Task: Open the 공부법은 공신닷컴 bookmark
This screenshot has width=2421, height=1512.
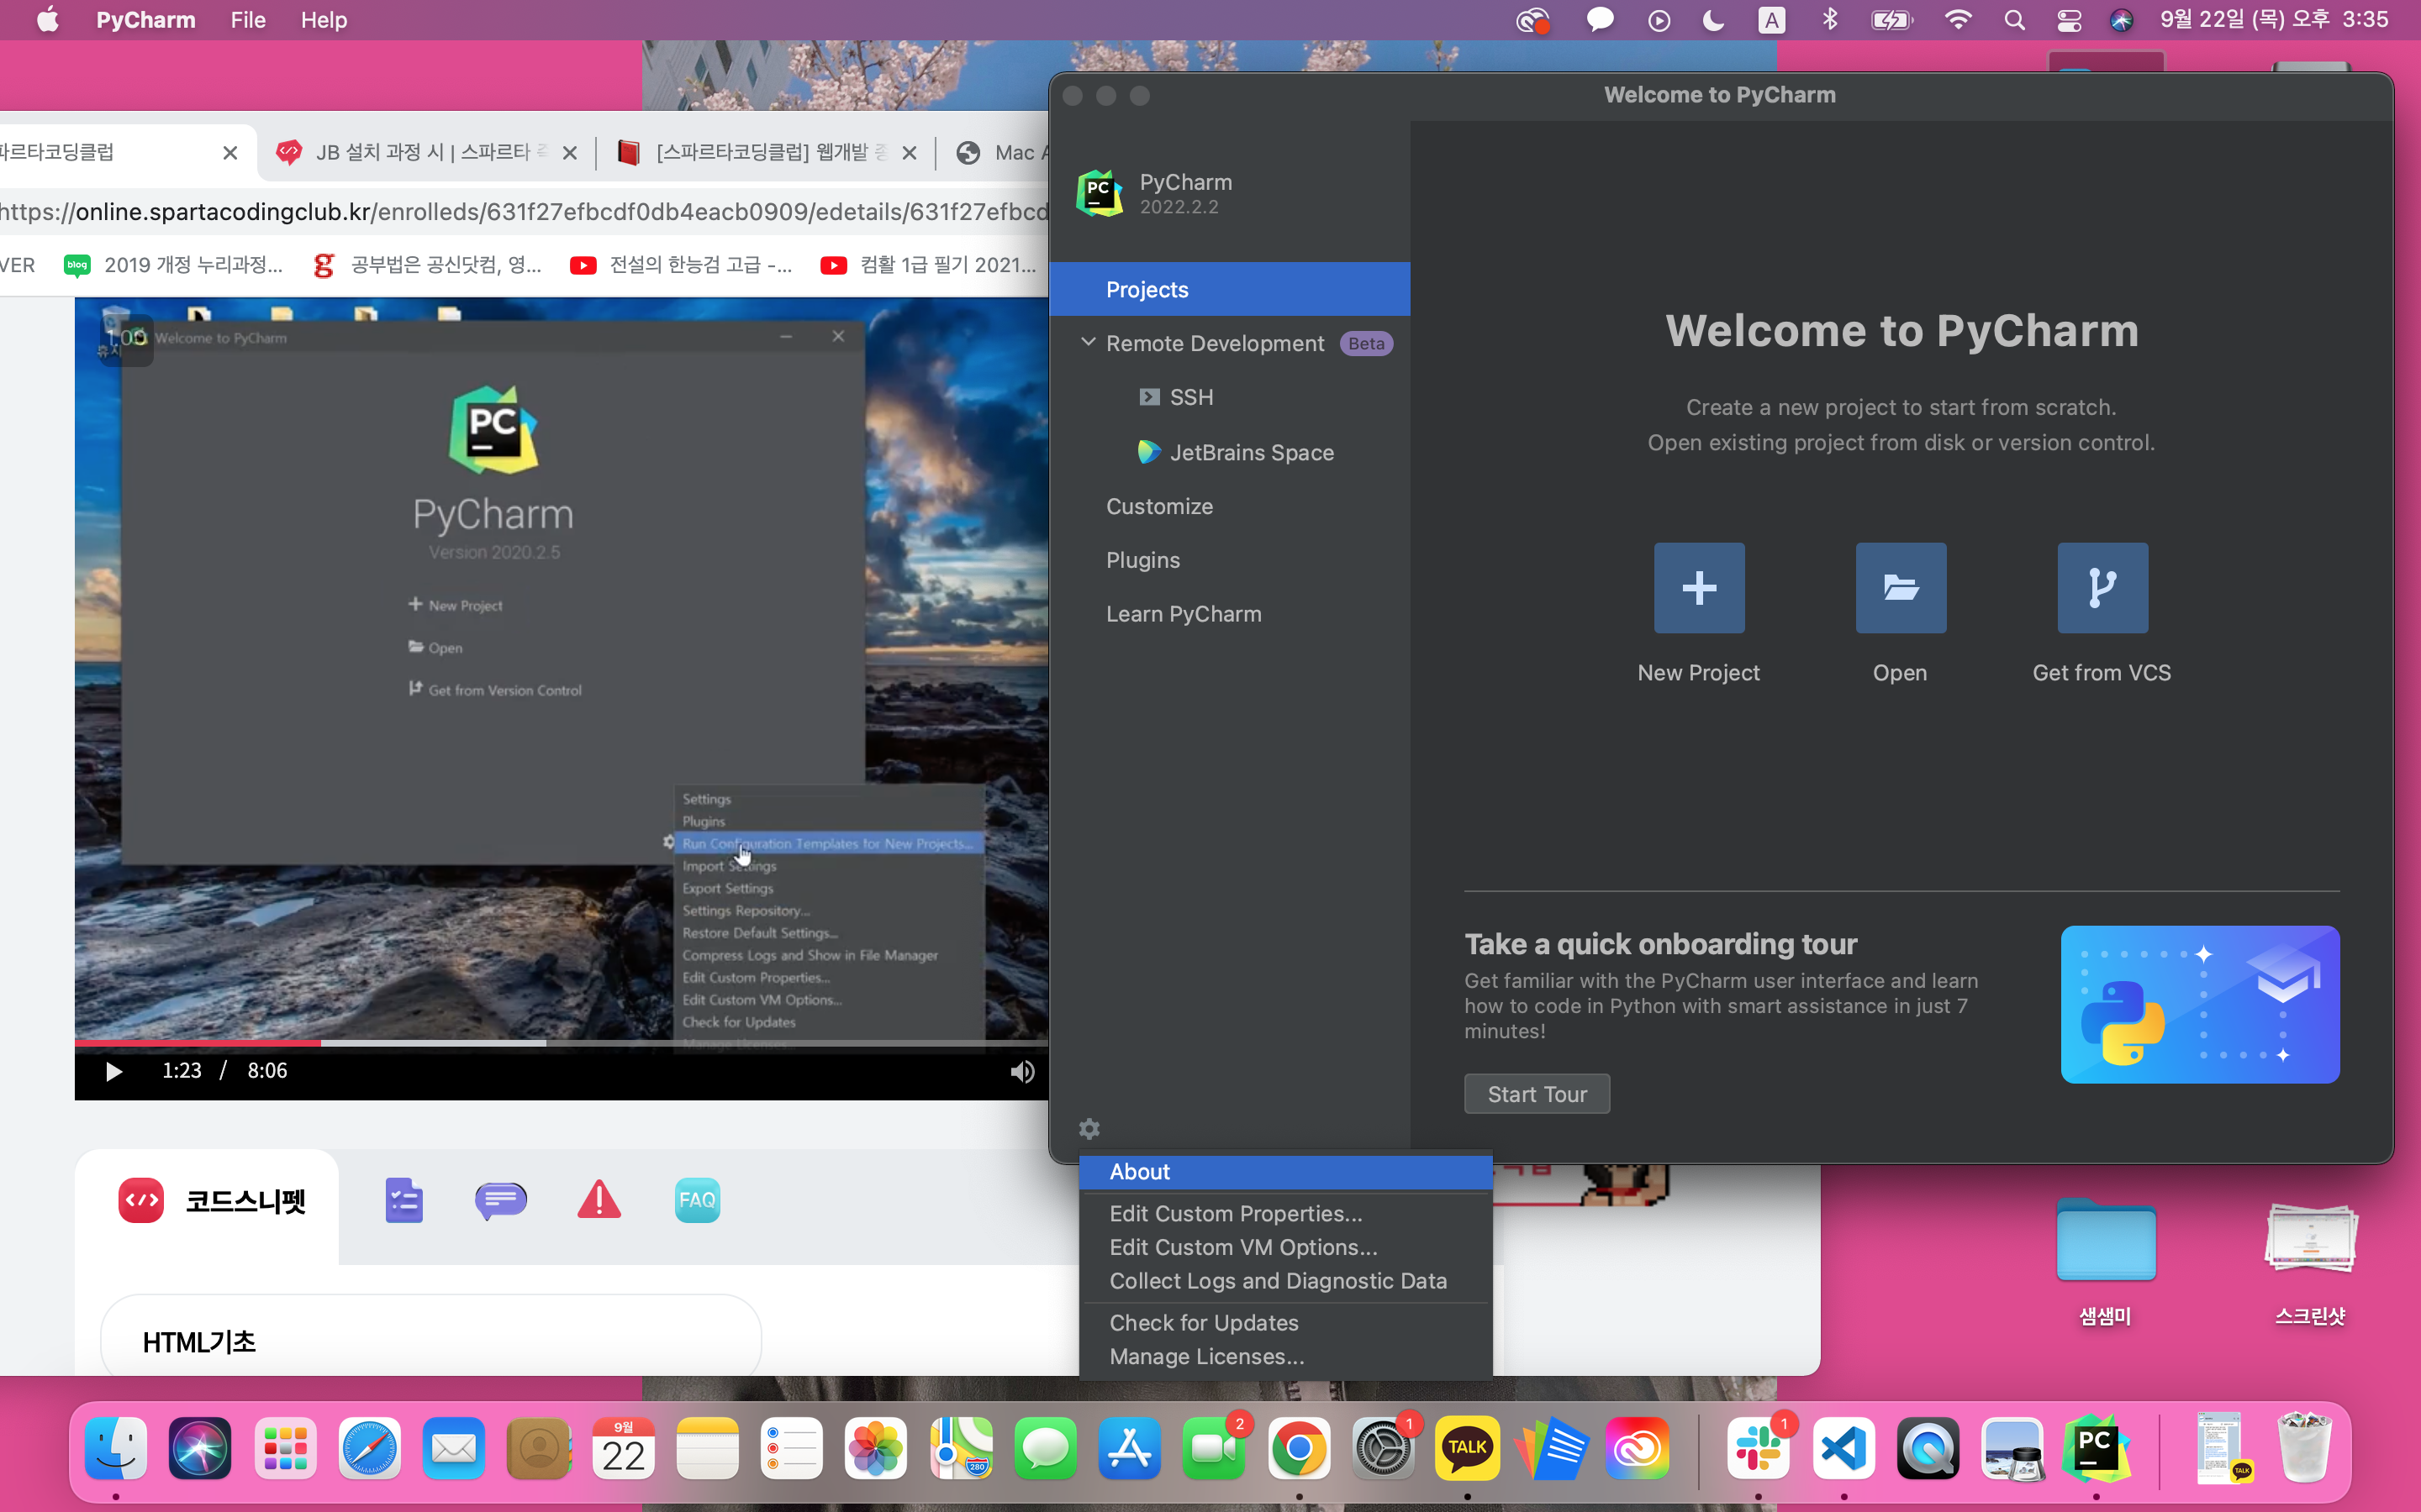Action: click(x=427, y=265)
